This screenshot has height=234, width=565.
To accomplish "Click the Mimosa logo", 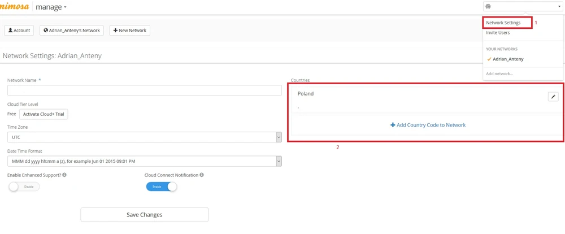I will (14, 7).
